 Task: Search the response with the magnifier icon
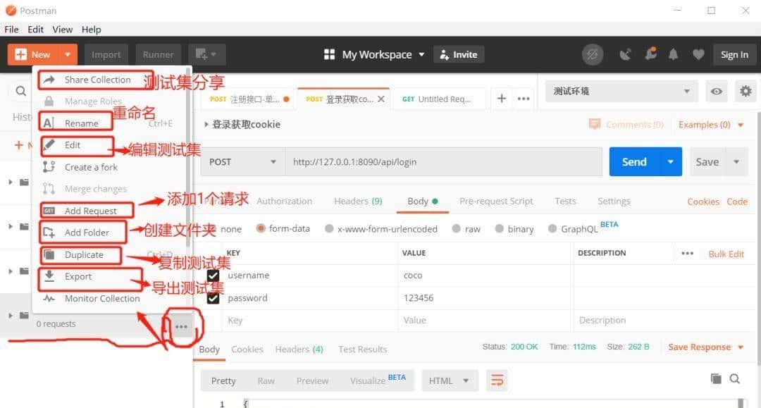tap(735, 378)
